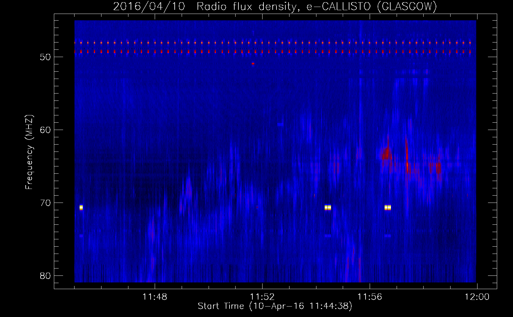Image resolution: width=513 pixels, height=317 pixels.
Task: Click the '11:48' time axis label
Action: point(155,297)
